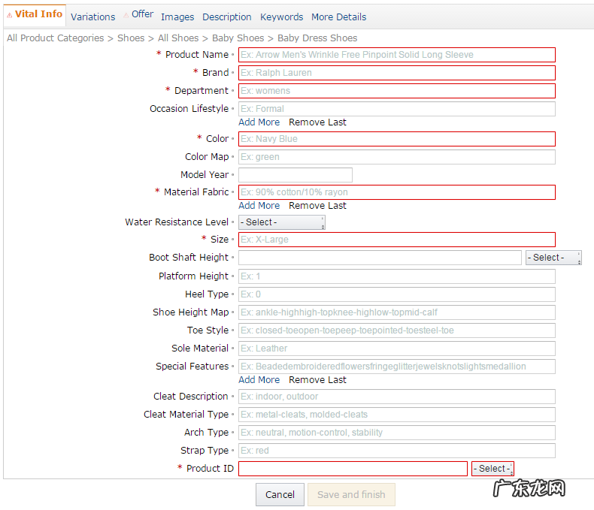This screenshot has height=510, width=594.
Task: Click the Product ID text field
Action: coord(353,469)
